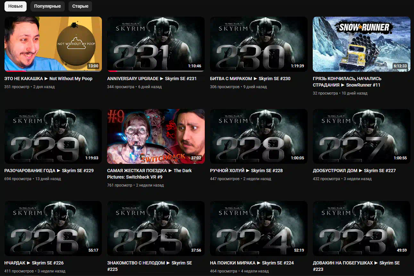The image size is (414, 276).
Task: Click the title ГРЯЗЬ КОНЧИЛАСЬ ► SnowRunner #11
Action: tap(347, 82)
